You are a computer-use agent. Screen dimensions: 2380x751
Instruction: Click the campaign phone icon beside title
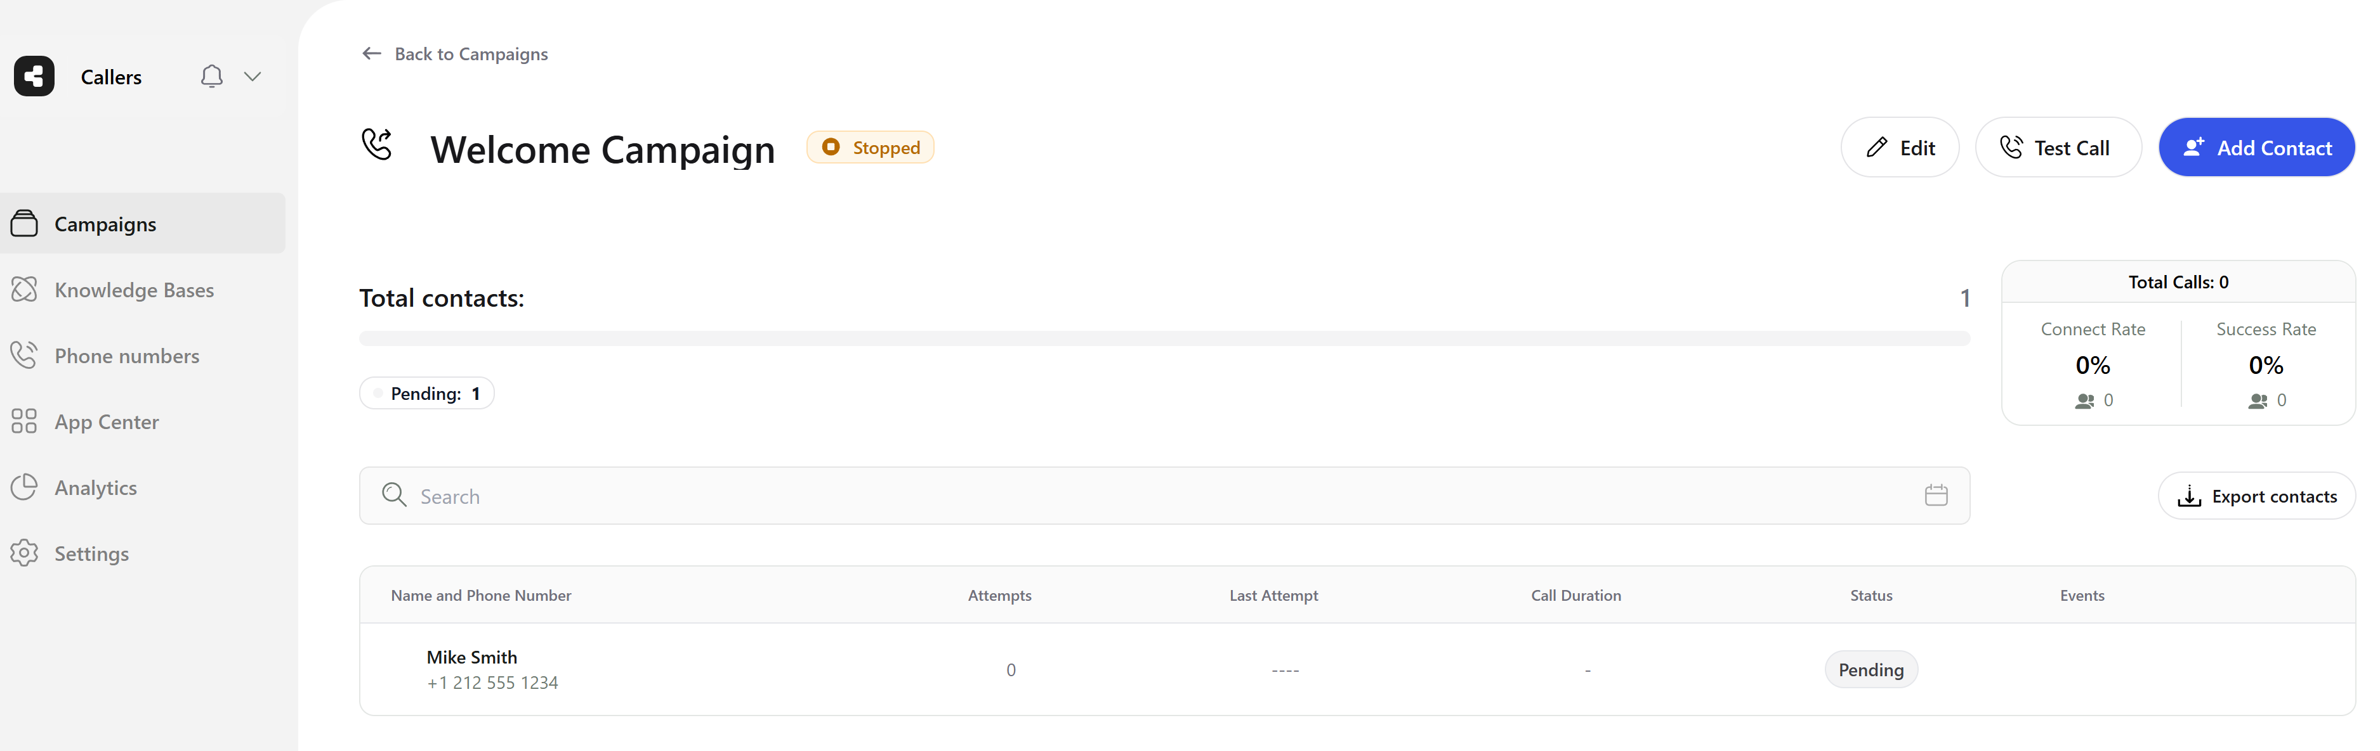[x=377, y=145]
